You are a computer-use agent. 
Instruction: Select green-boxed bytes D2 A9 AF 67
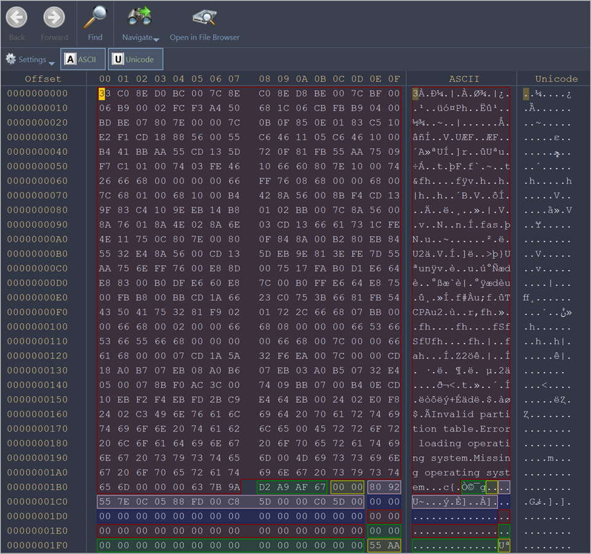(x=292, y=488)
